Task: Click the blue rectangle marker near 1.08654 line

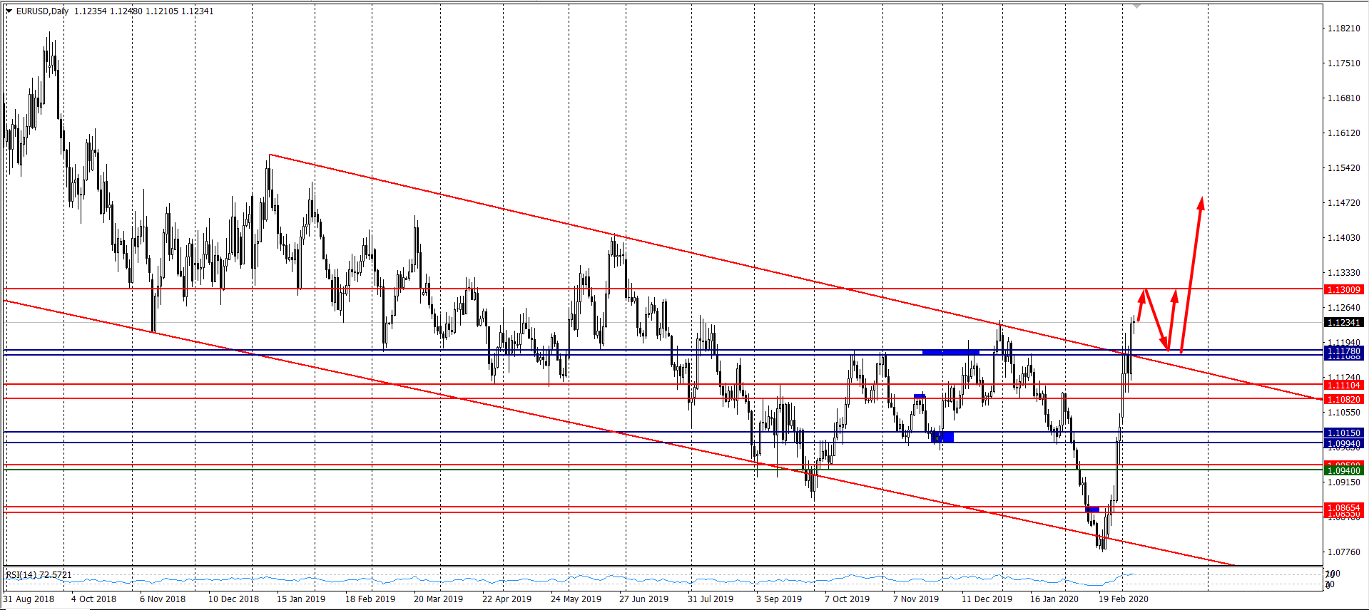Action: click(x=1092, y=509)
